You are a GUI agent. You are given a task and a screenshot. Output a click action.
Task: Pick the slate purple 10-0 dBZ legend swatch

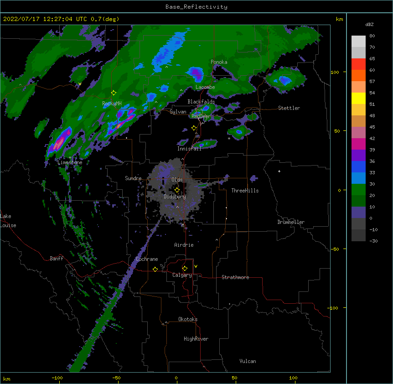click(358, 213)
